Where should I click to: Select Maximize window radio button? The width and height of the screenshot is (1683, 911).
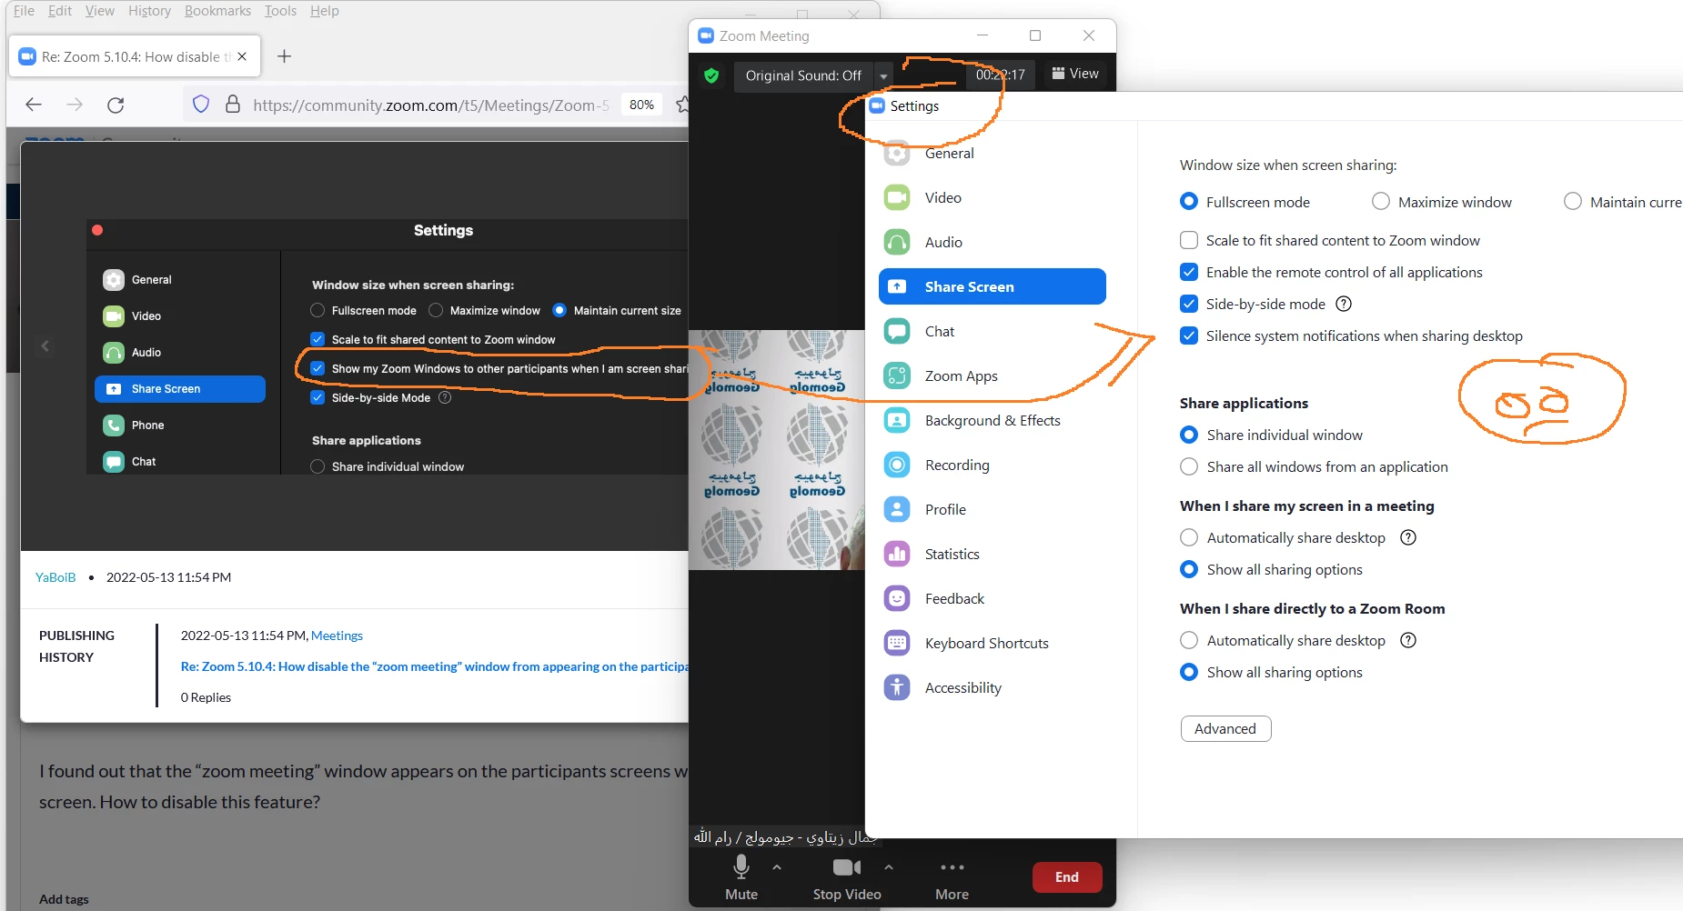[x=1381, y=202]
